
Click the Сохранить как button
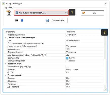coord(56,20)
